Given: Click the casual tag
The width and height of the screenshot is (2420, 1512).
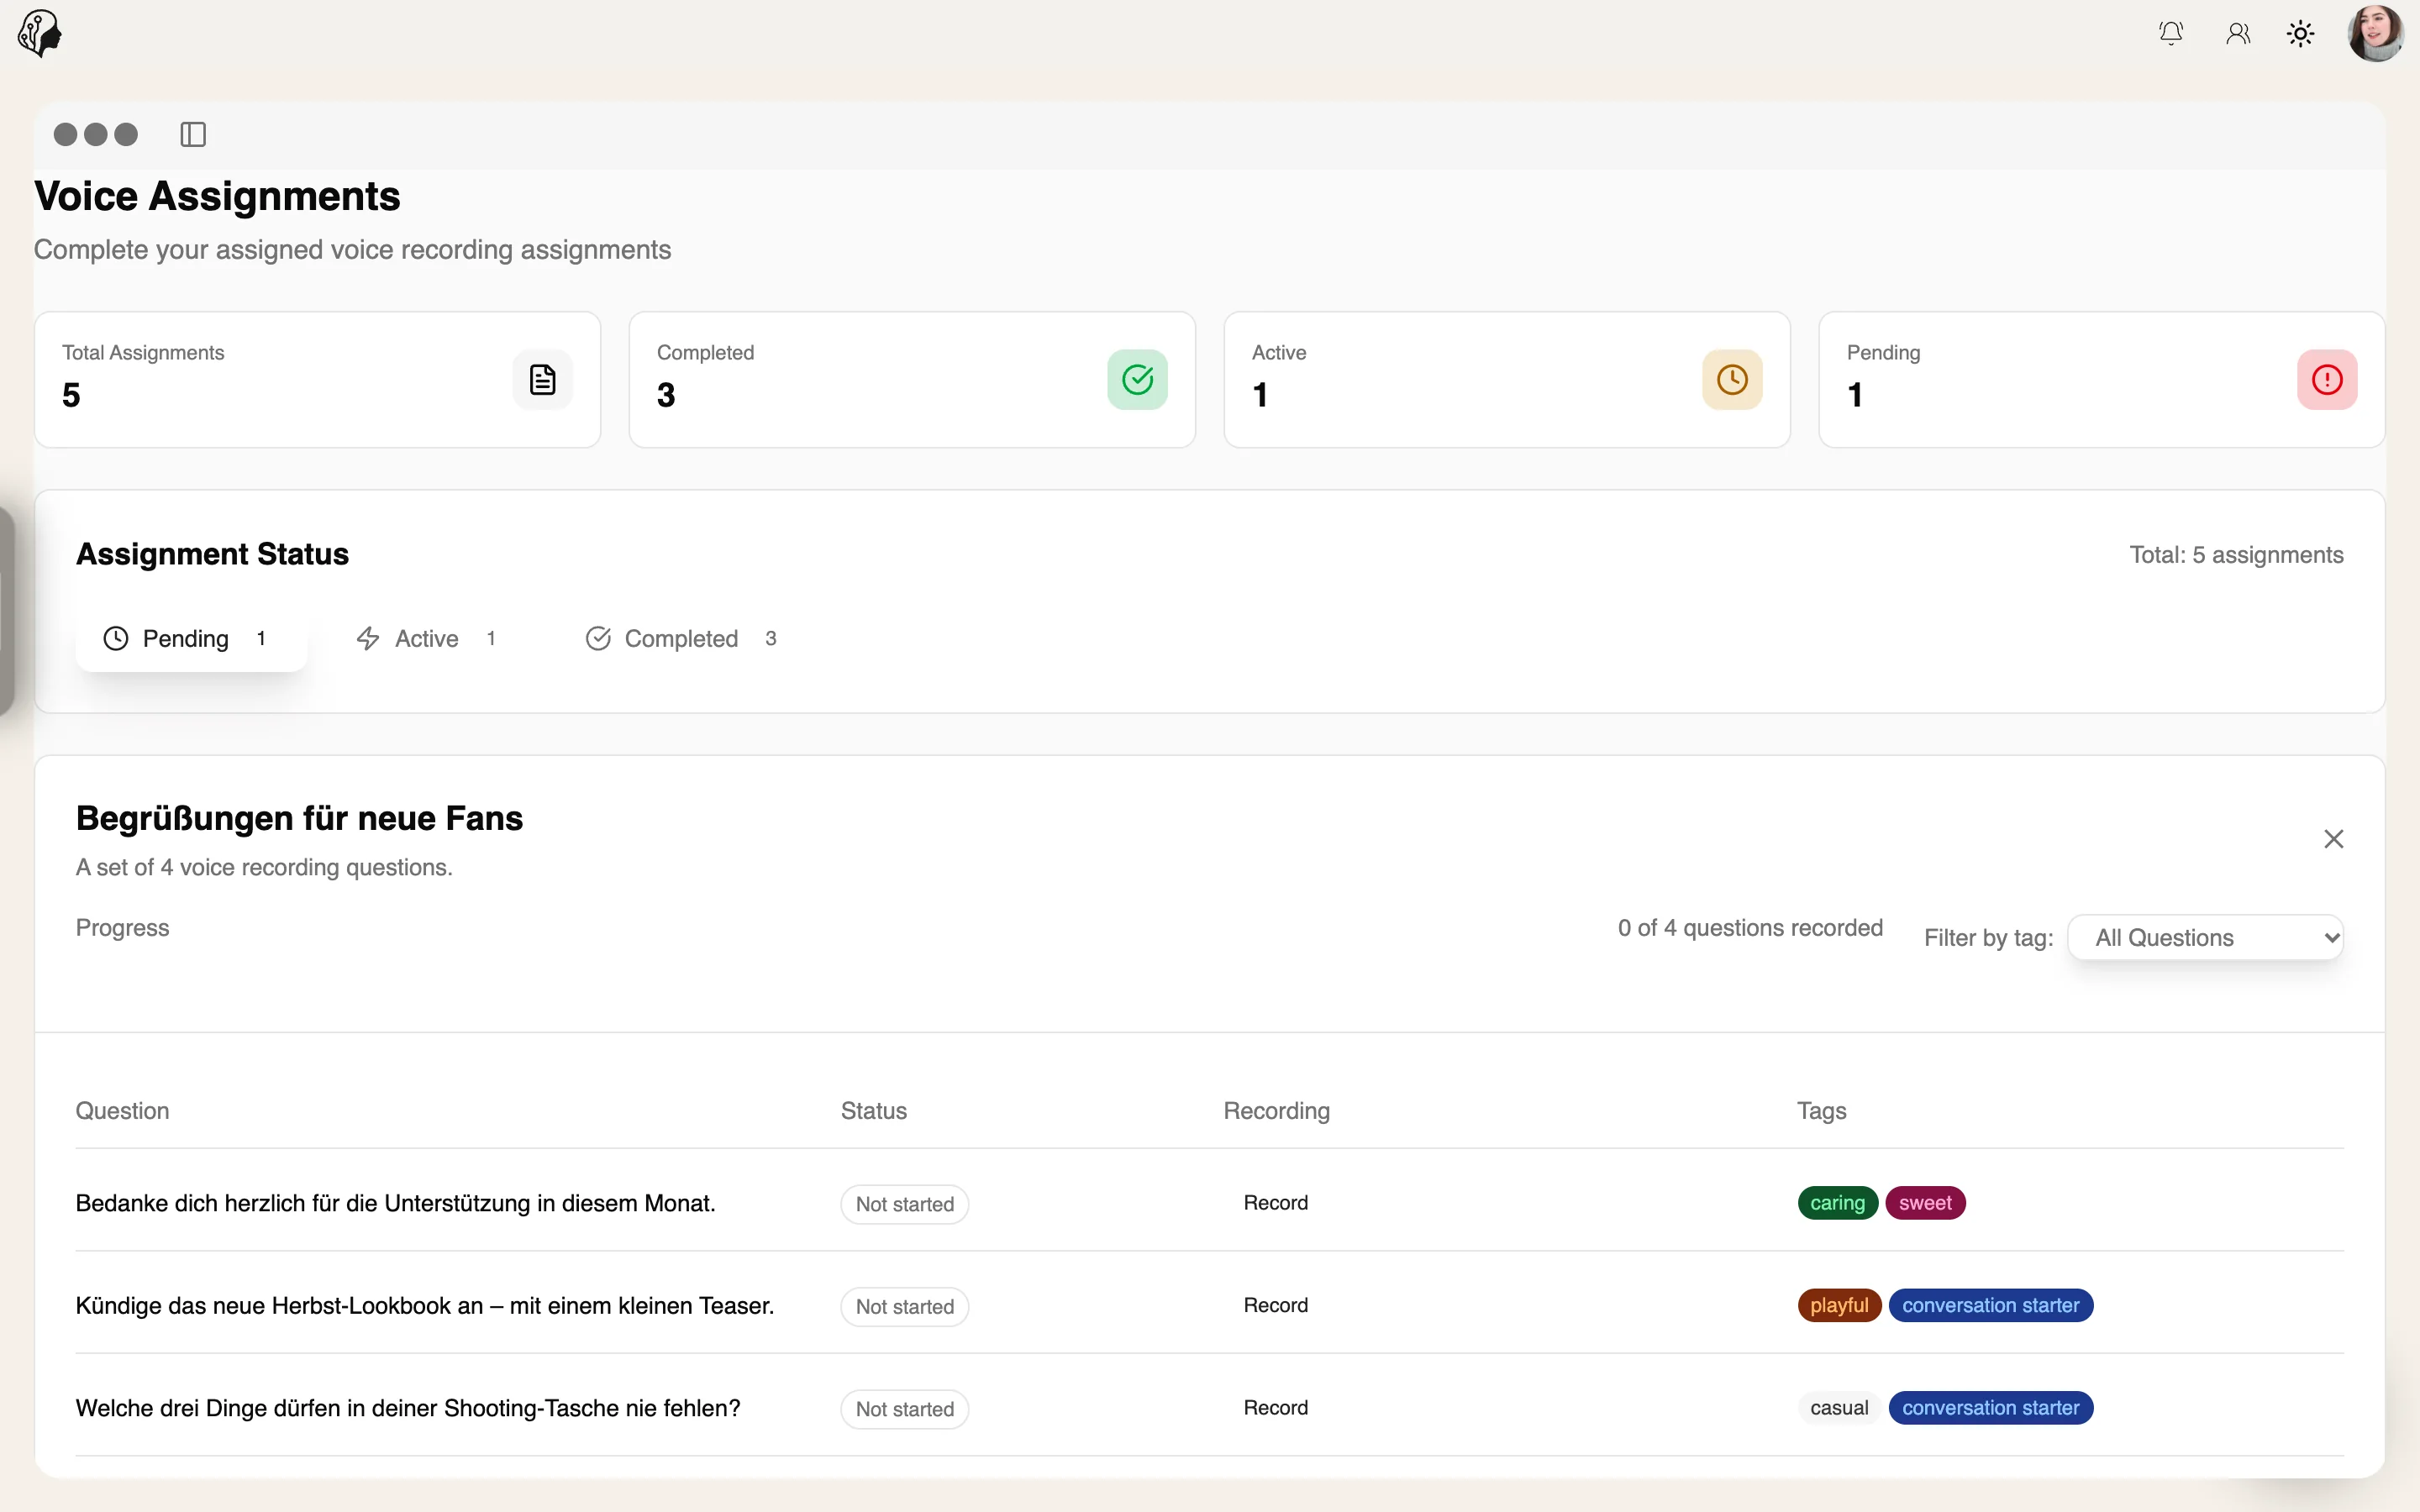Looking at the screenshot, I should click(x=1839, y=1408).
